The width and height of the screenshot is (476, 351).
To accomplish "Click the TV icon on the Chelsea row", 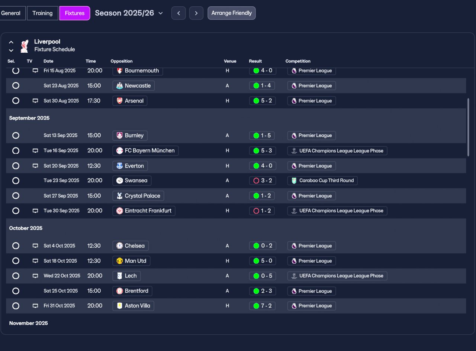I will (35, 246).
